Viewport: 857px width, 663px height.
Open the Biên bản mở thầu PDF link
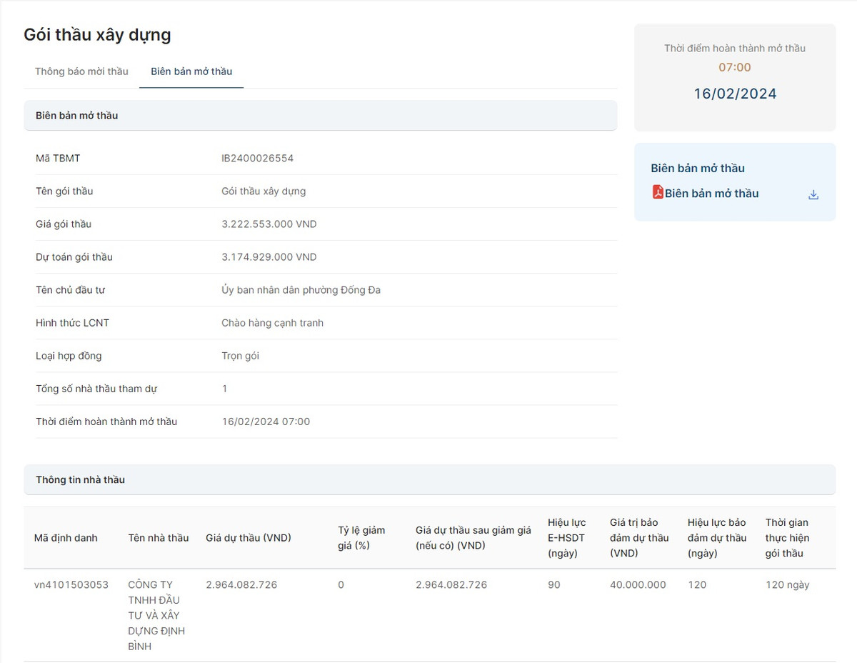point(711,194)
